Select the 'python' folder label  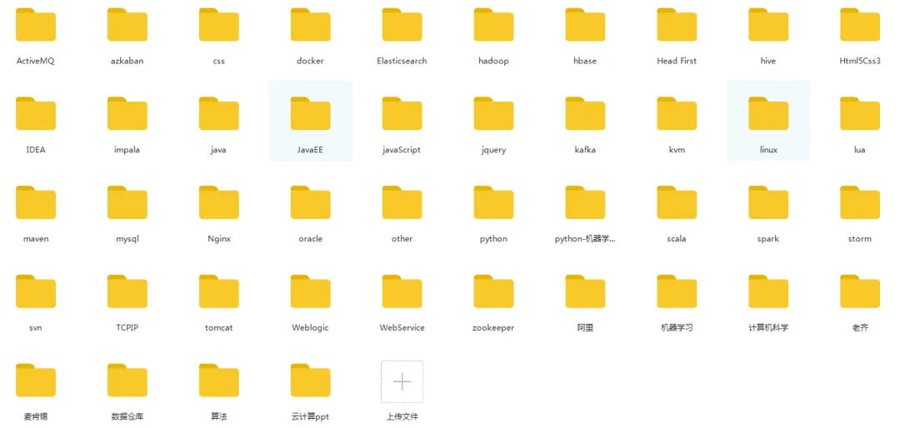pyautogui.click(x=493, y=239)
